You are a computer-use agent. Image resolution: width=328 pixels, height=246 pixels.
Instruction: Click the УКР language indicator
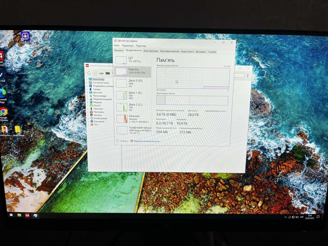point(302,217)
